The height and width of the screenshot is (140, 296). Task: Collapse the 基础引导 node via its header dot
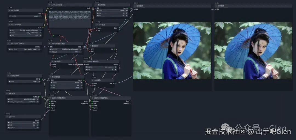[x=90, y=46]
